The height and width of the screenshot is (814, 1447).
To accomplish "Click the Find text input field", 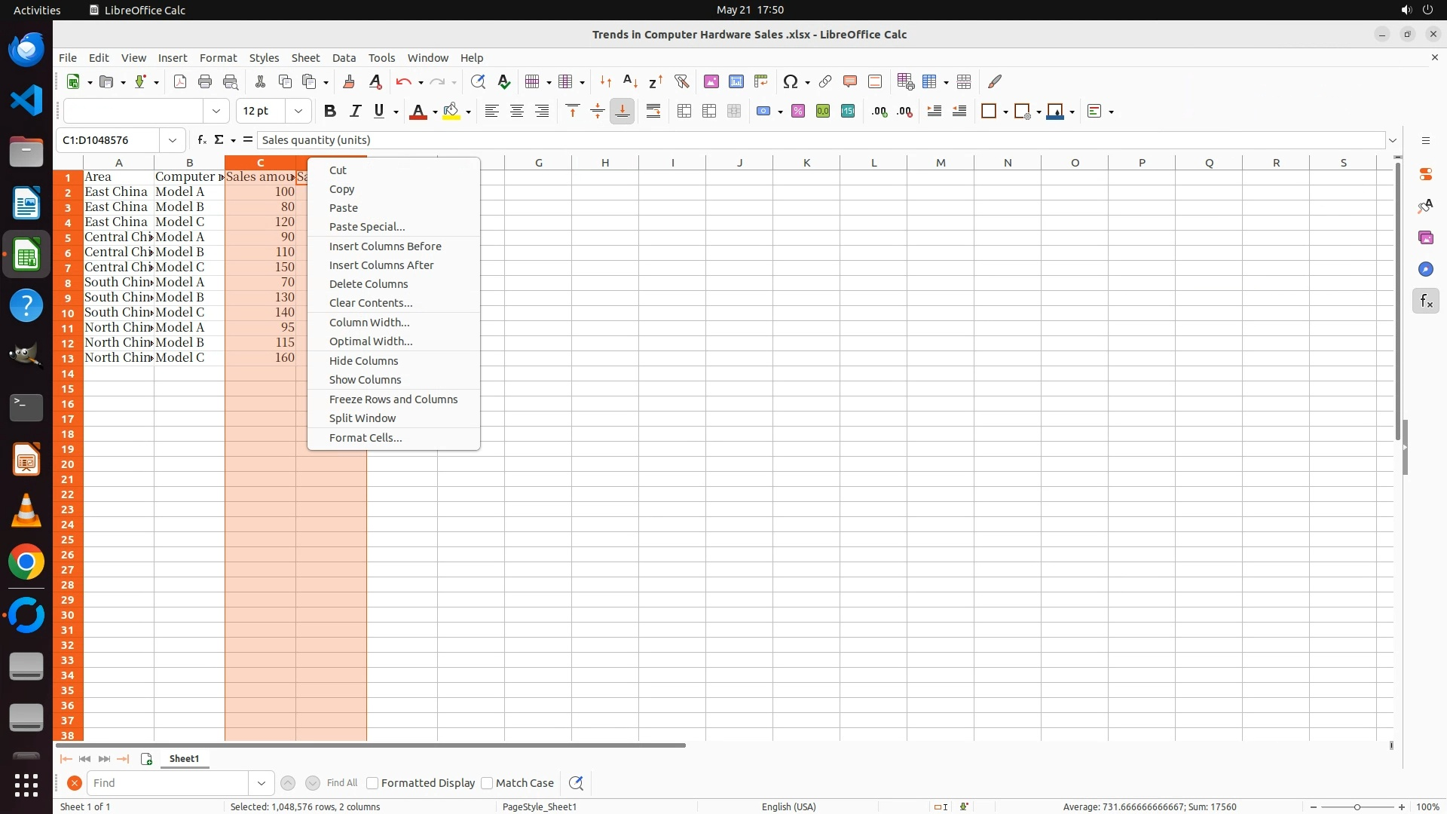I will pos(167,783).
